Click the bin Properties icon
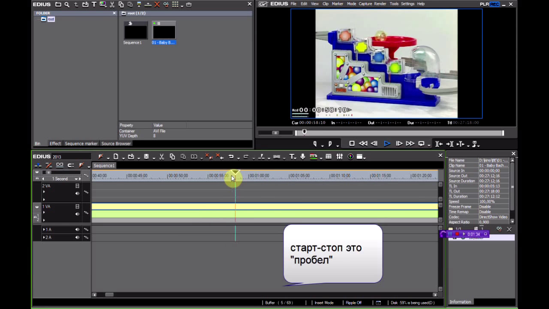Viewport: 549px width, 309px height. (x=166, y=4)
